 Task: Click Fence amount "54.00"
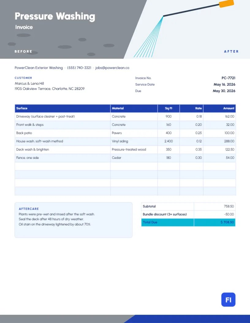230,158
